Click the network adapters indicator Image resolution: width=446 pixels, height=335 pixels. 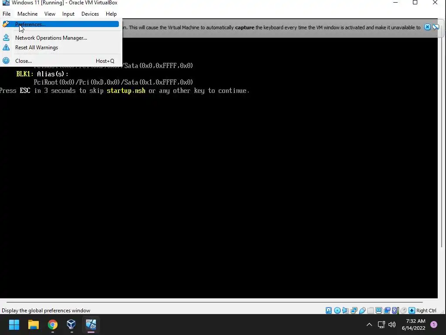[x=354, y=311]
